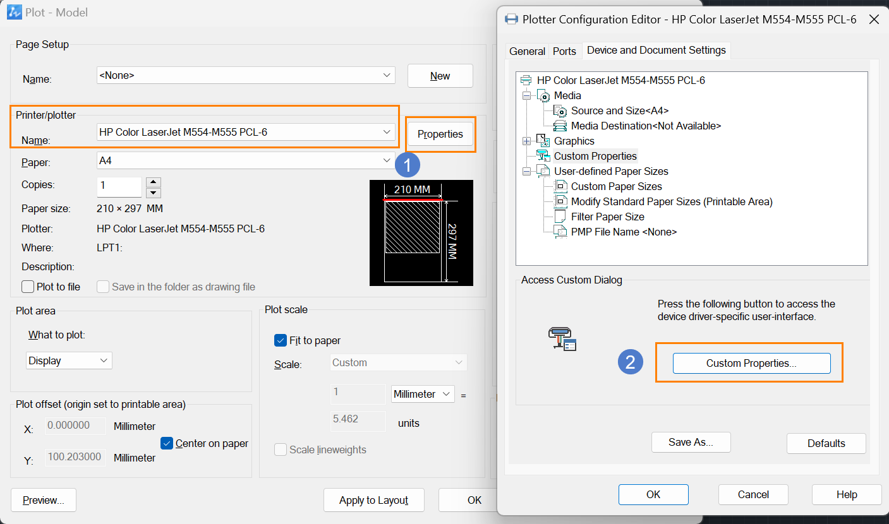Select PMP File Name <None> item
Image resolution: width=889 pixels, height=524 pixels.
coord(624,232)
